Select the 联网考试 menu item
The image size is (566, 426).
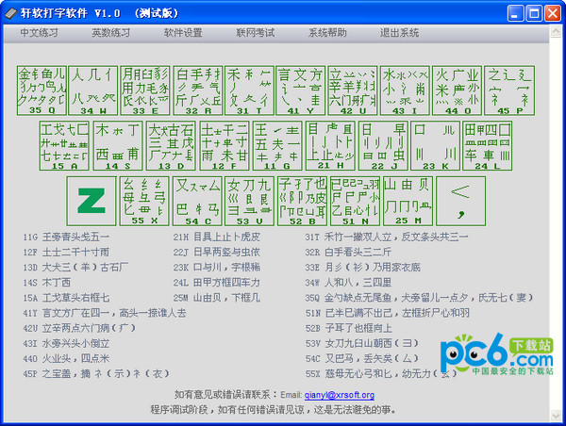(x=255, y=32)
